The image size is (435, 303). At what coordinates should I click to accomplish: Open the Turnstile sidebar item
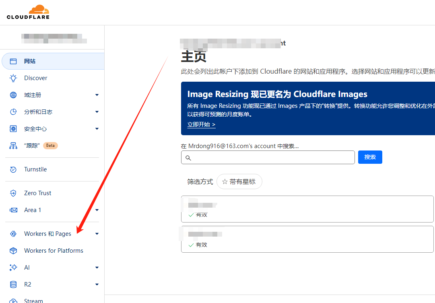click(52, 169)
